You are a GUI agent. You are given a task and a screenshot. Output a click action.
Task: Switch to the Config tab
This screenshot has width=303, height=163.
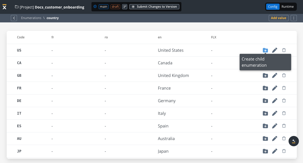coord(273,7)
